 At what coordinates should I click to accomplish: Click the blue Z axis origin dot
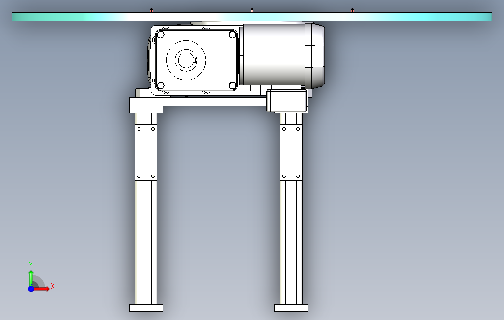click(x=31, y=289)
